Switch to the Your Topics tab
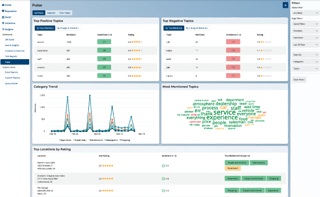 click(65, 13)
